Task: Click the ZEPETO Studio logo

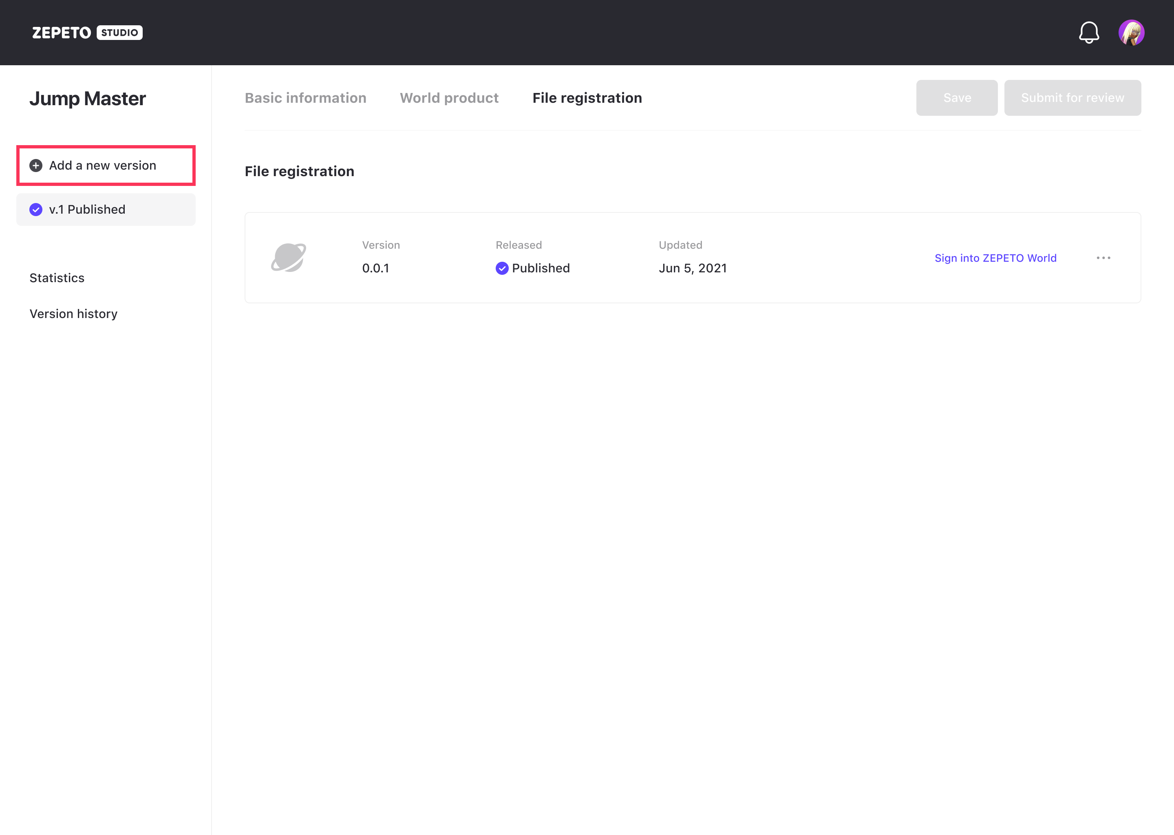Action: (x=87, y=32)
